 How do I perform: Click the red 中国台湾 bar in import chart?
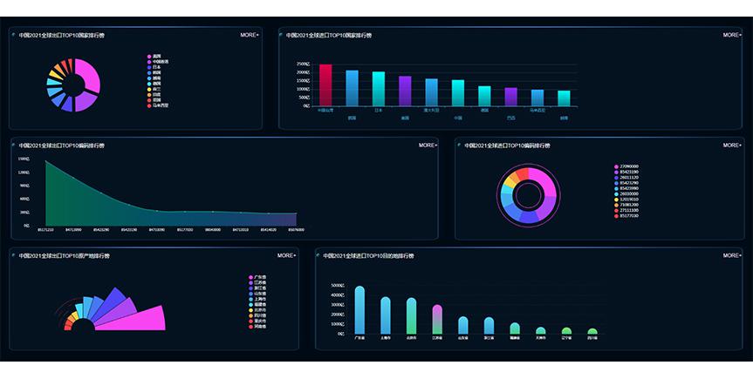point(325,85)
